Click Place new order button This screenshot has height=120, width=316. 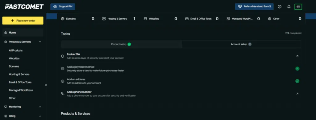(23, 21)
